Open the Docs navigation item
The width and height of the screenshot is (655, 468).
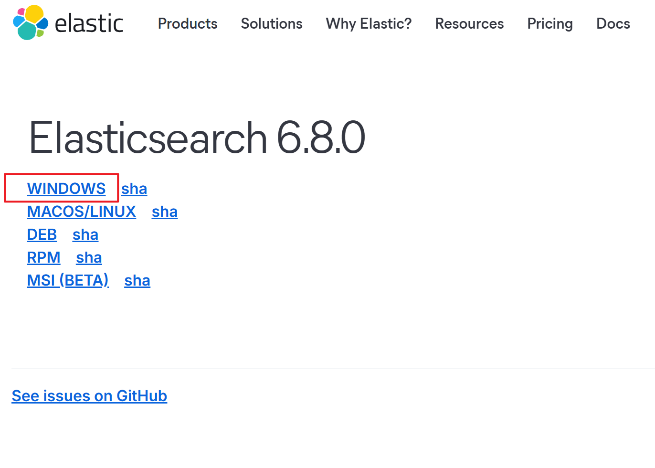[613, 23]
